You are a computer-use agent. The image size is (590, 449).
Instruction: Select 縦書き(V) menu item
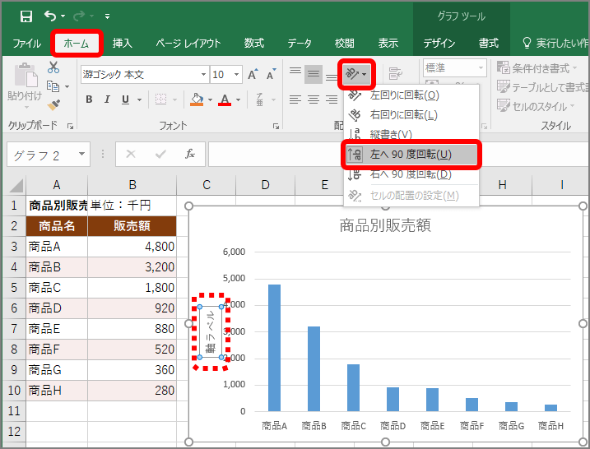[411, 133]
